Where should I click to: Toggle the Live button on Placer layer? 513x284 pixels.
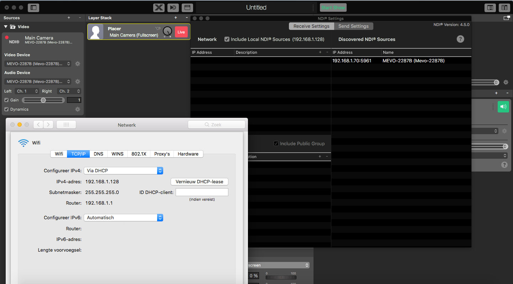pos(181,32)
